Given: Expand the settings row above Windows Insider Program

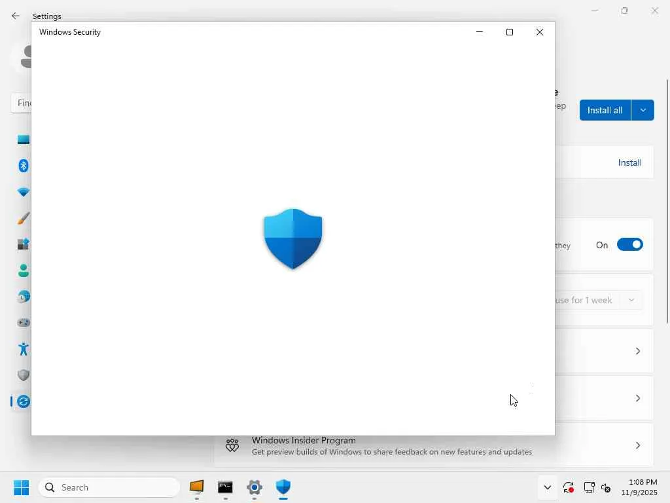Looking at the screenshot, I should 637,398.
